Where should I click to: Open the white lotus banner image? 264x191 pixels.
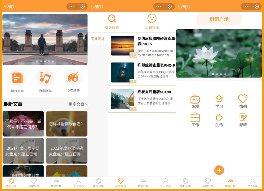tap(219, 53)
